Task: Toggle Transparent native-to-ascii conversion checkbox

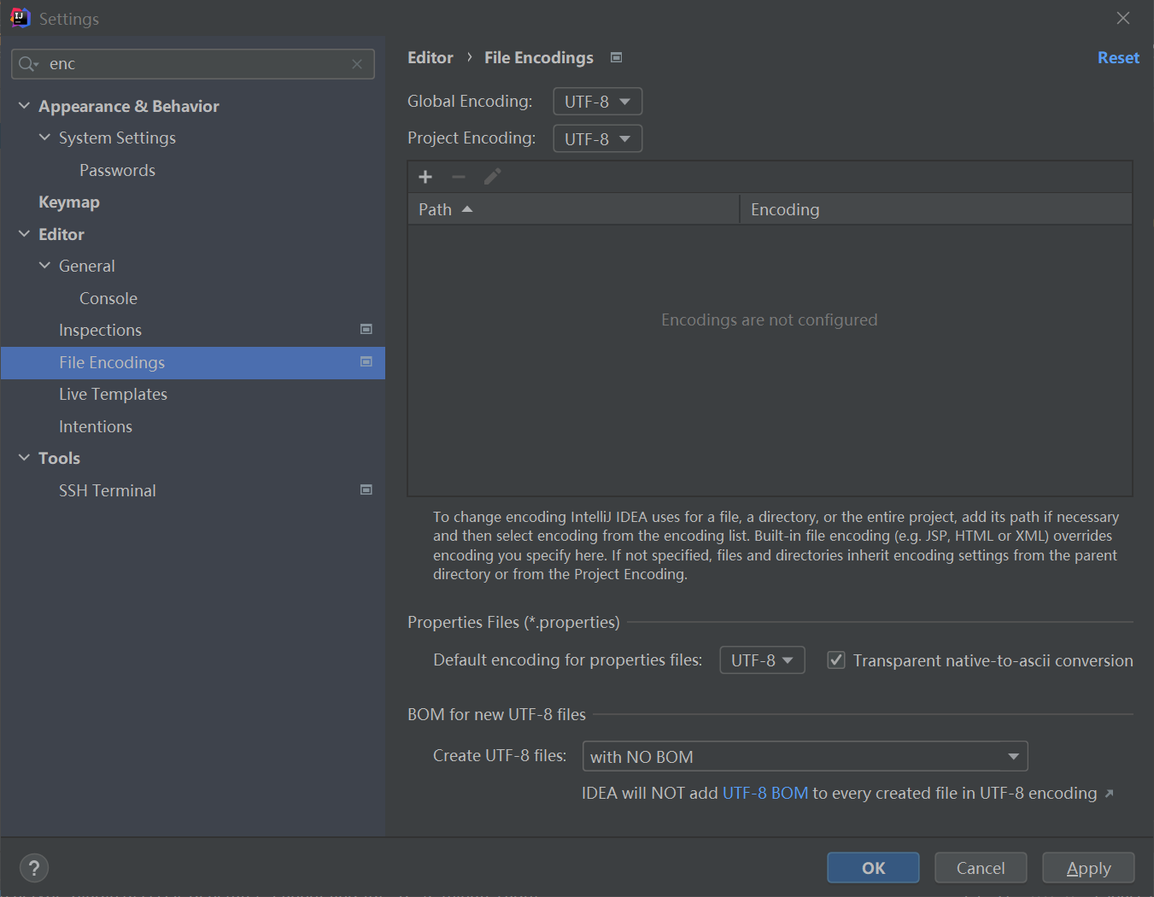Action: (x=836, y=660)
